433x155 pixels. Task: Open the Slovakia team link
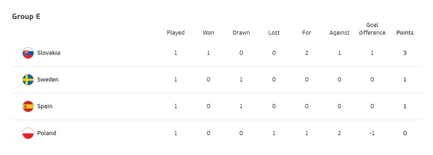click(x=49, y=53)
